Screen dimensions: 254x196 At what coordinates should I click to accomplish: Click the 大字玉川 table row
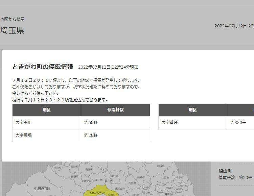click(x=81, y=123)
